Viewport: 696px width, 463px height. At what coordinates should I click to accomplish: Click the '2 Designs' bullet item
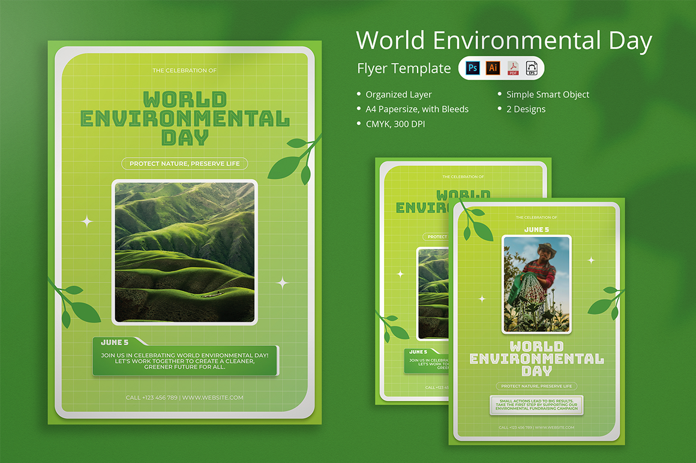click(x=526, y=109)
